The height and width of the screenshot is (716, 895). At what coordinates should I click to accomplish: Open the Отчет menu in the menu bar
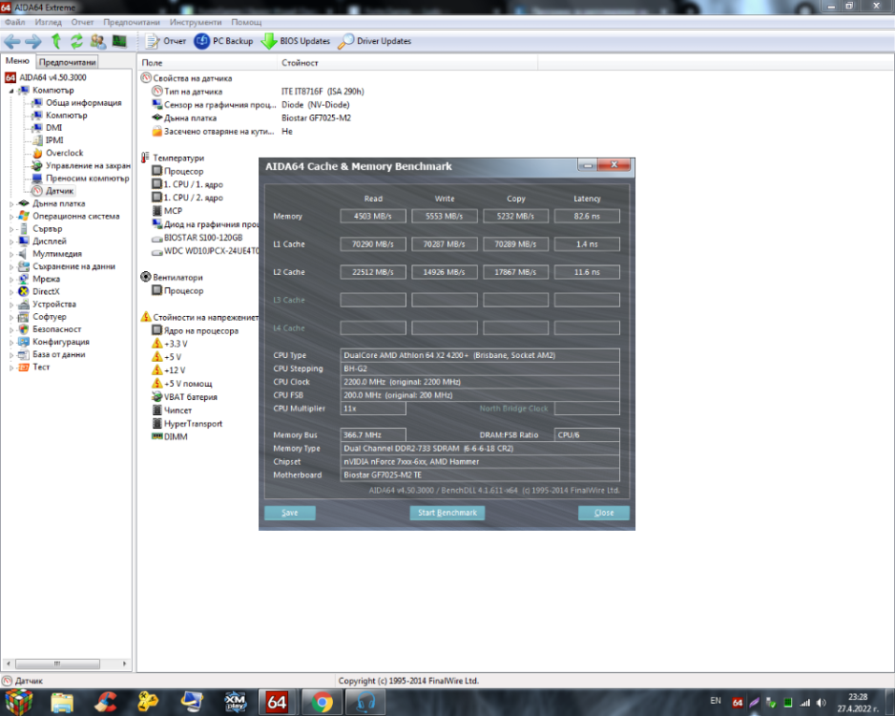tap(82, 22)
